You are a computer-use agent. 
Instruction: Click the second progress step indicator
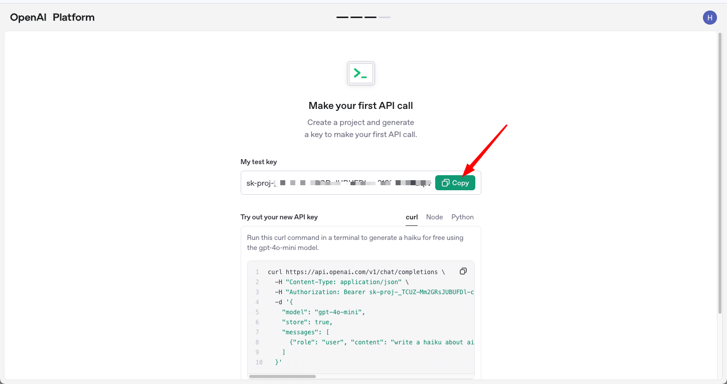(x=356, y=18)
